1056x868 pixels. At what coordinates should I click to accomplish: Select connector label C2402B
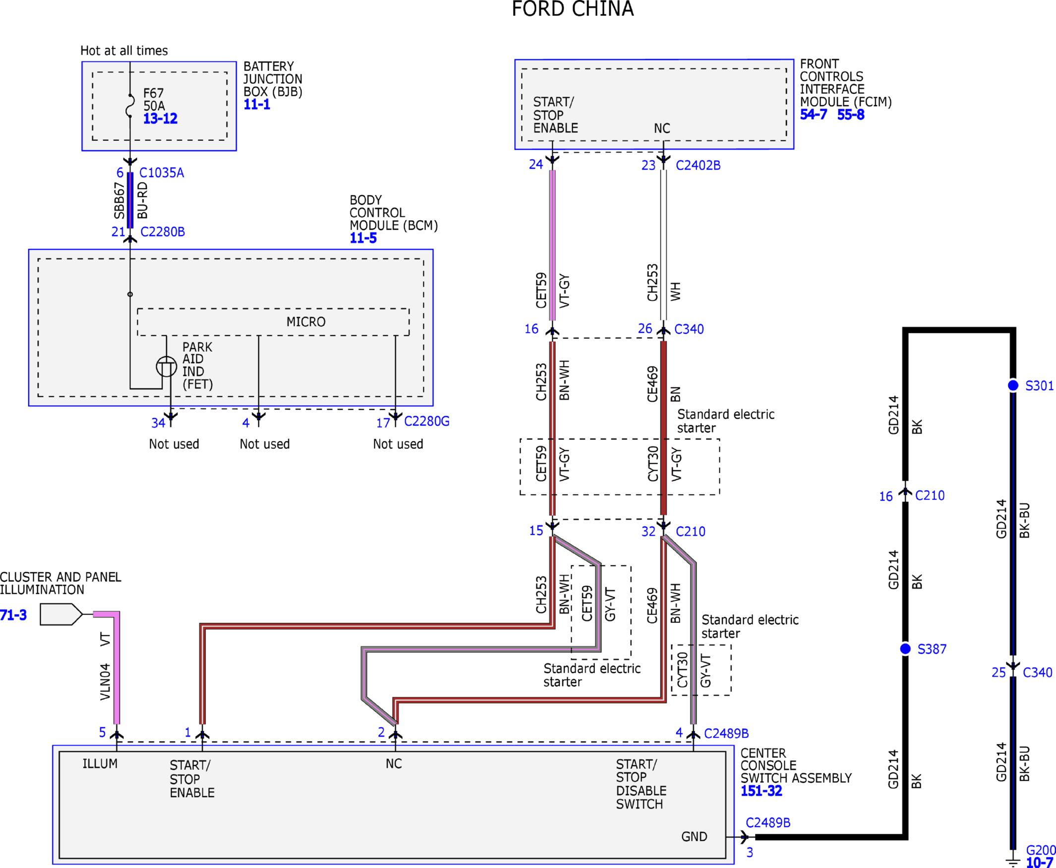pyautogui.click(x=698, y=166)
